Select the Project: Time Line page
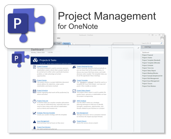The image size is (171, 139). pyautogui.click(x=148, y=68)
